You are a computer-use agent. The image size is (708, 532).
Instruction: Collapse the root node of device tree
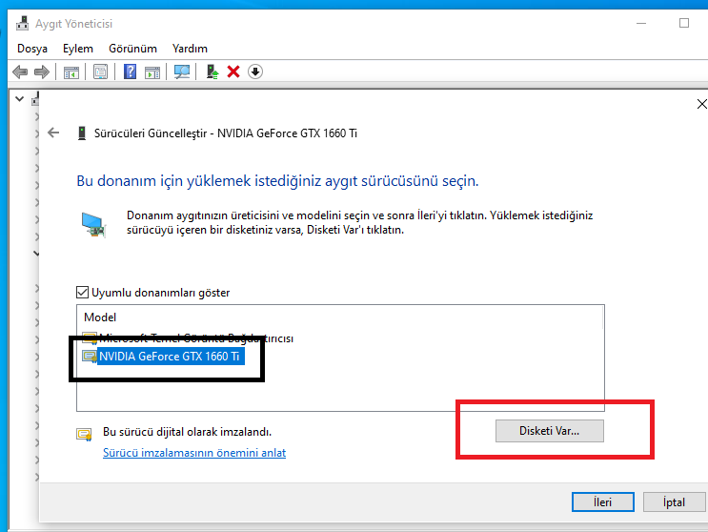(x=19, y=98)
